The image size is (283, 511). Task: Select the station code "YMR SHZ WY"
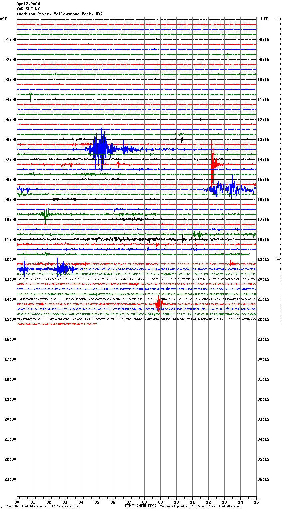[x=28, y=9]
